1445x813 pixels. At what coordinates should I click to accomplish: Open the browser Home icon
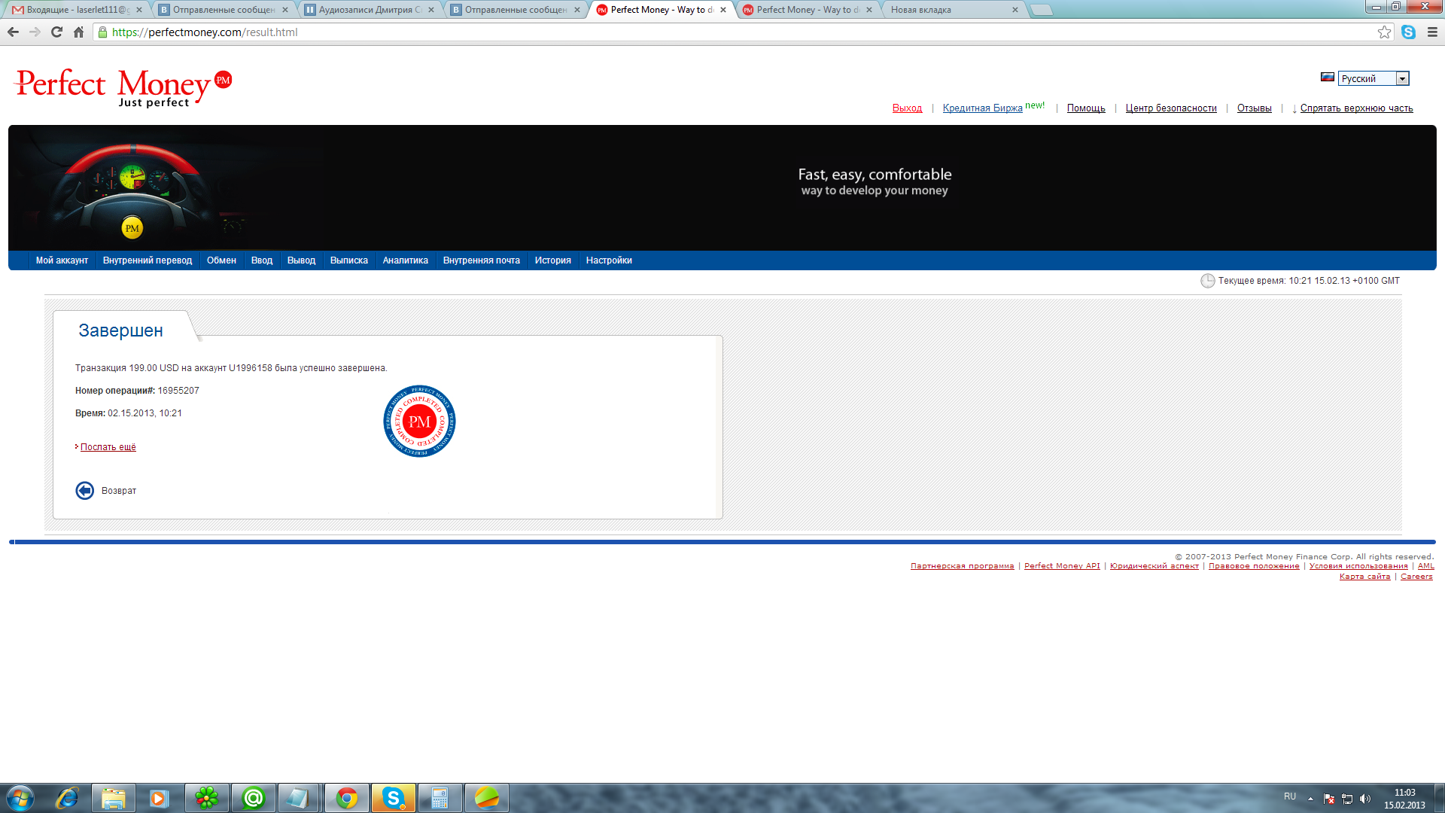click(78, 32)
